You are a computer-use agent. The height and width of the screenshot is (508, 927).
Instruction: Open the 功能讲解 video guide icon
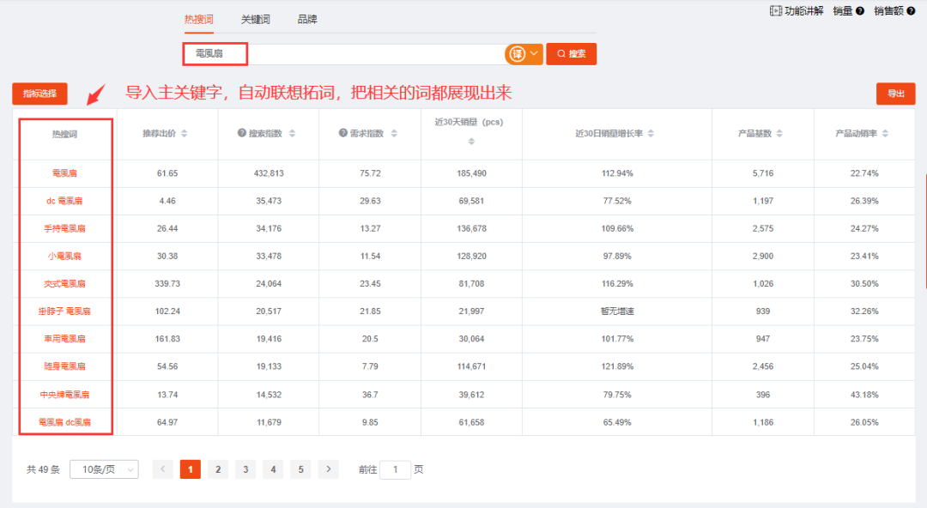click(777, 11)
